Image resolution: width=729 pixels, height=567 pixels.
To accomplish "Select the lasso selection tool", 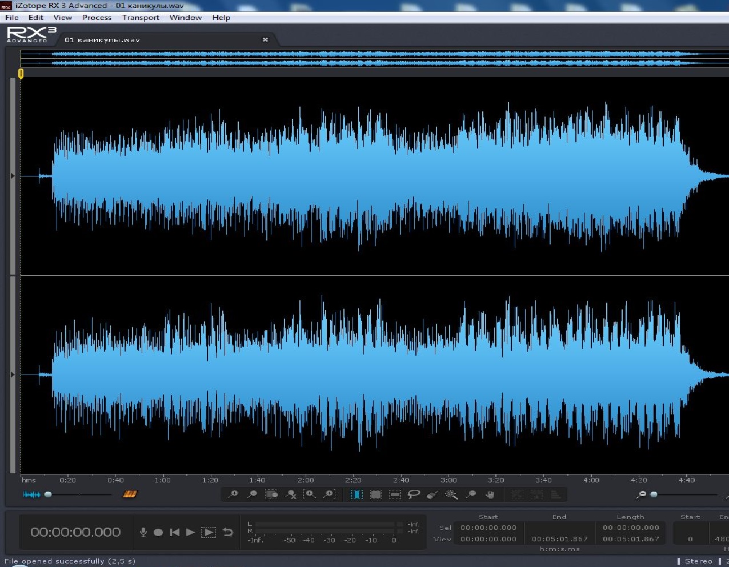I will (x=414, y=494).
